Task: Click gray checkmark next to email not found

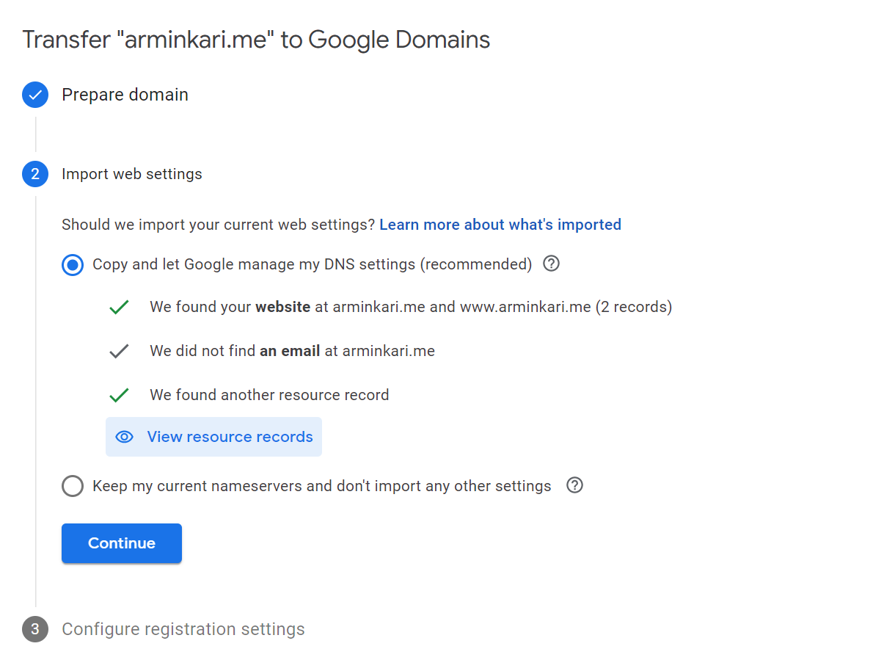Action: pos(119,351)
